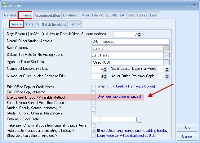Adjust Days Before or After Arrival spinner
This screenshot has height=143, width=200.
point(140,34)
